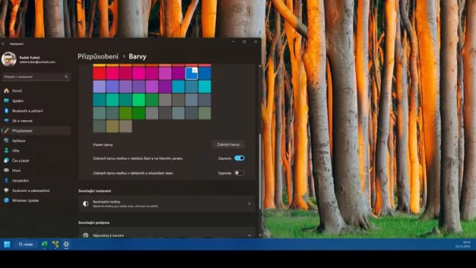Image resolution: width=476 pixels, height=268 pixels.
Task: Click the yellow app icon on taskbar
Action: coord(55,245)
